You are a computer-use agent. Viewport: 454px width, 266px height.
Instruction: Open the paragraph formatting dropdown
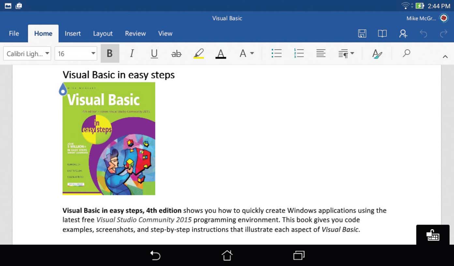pyautogui.click(x=346, y=53)
